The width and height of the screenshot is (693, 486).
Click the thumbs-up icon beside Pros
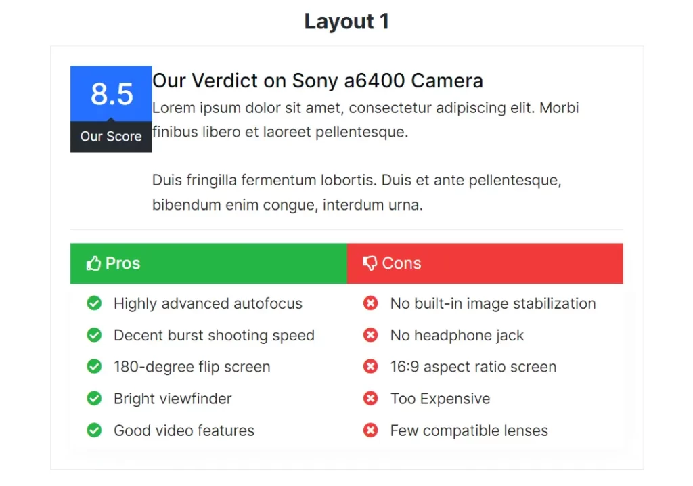click(93, 263)
